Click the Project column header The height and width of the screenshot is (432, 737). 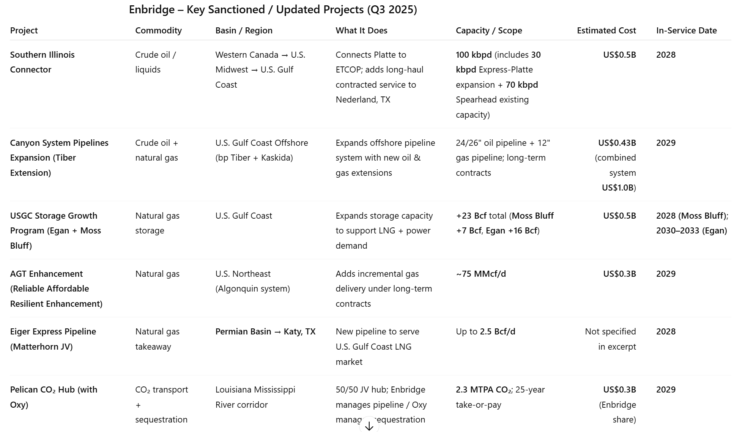coord(24,30)
